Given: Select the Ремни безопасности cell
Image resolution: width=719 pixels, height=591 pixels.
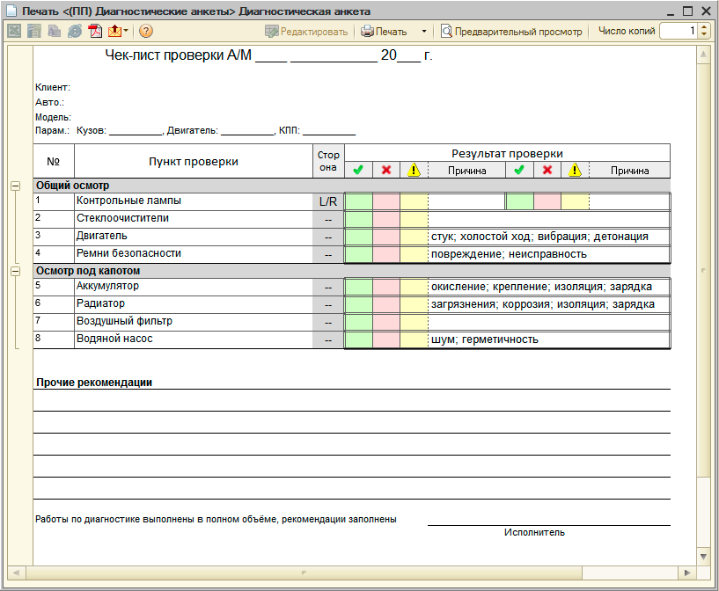Looking at the screenshot, I should tap(193, 254).
